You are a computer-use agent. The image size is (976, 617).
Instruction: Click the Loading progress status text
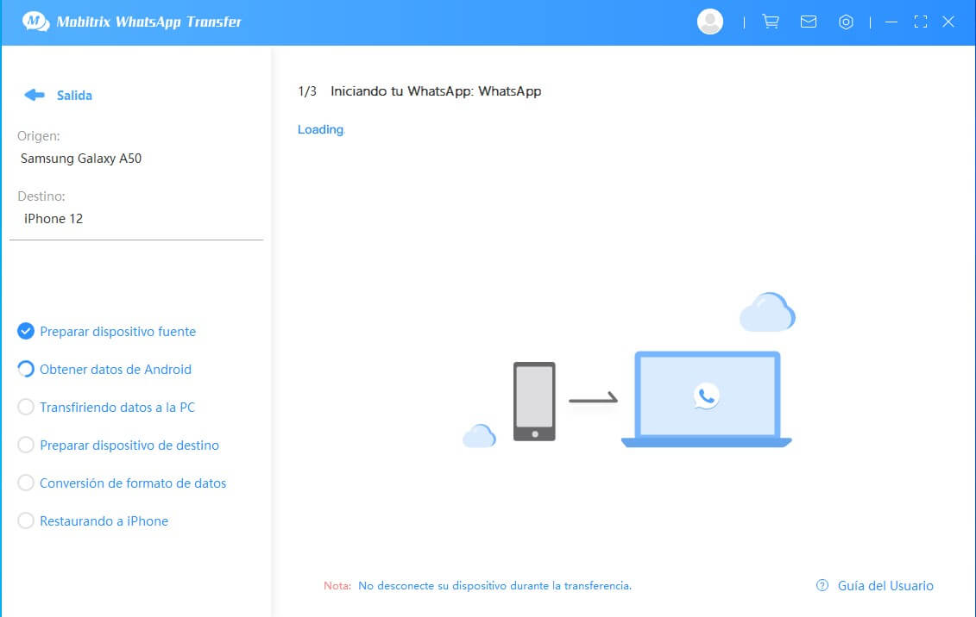tap(320, 129)
